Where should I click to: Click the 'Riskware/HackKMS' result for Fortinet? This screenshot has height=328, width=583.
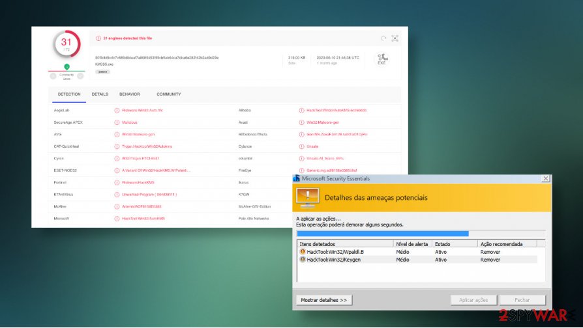tap(138, 183)
